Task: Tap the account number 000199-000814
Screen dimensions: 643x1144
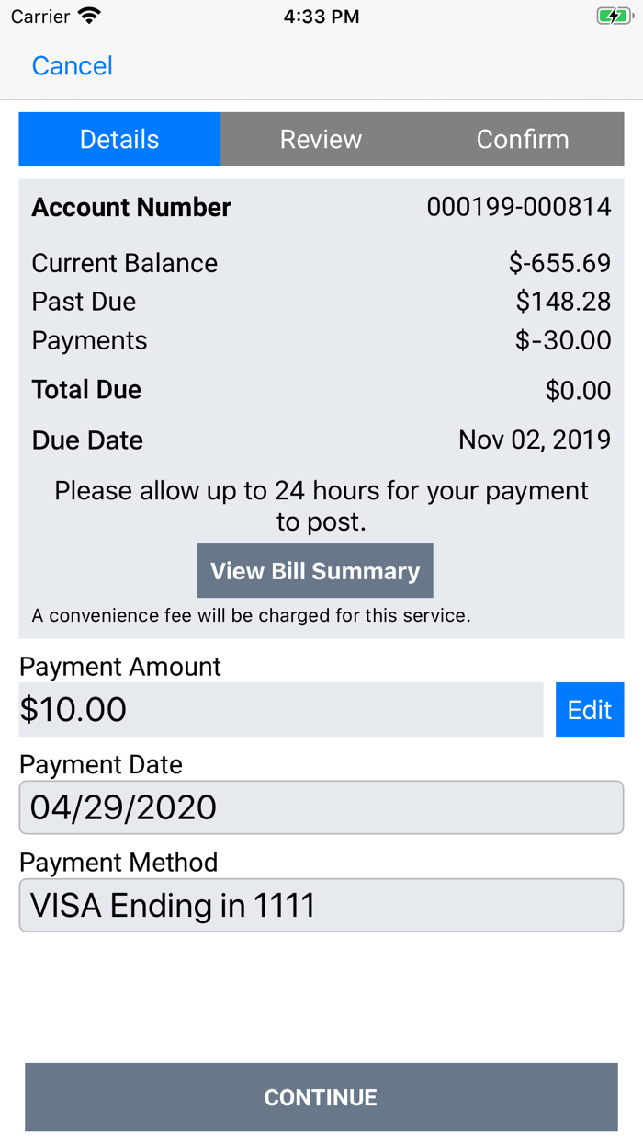Action: point(518,207)
